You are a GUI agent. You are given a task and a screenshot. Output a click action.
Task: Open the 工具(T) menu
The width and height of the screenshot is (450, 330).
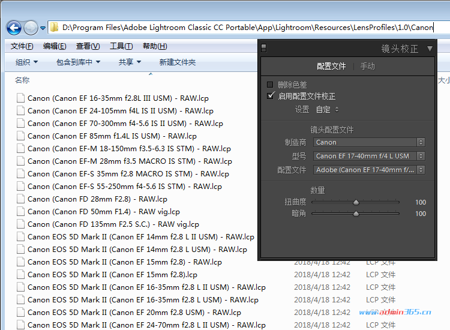tap(121, 46)
